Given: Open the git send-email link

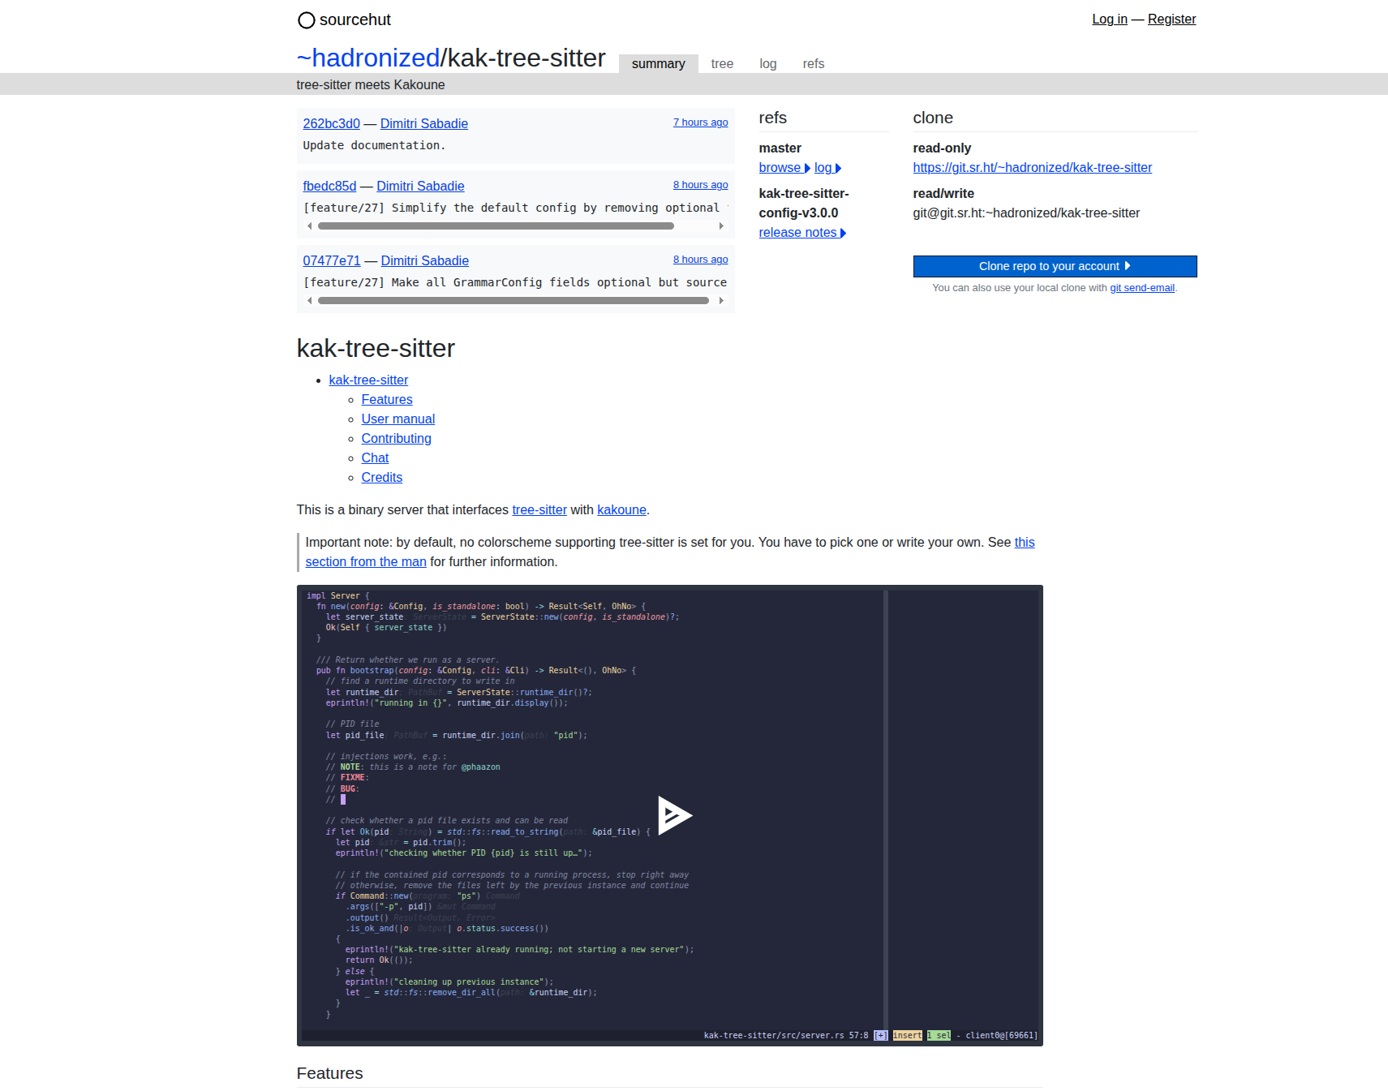Looking at the screenshot, I should coord(1142,288).
